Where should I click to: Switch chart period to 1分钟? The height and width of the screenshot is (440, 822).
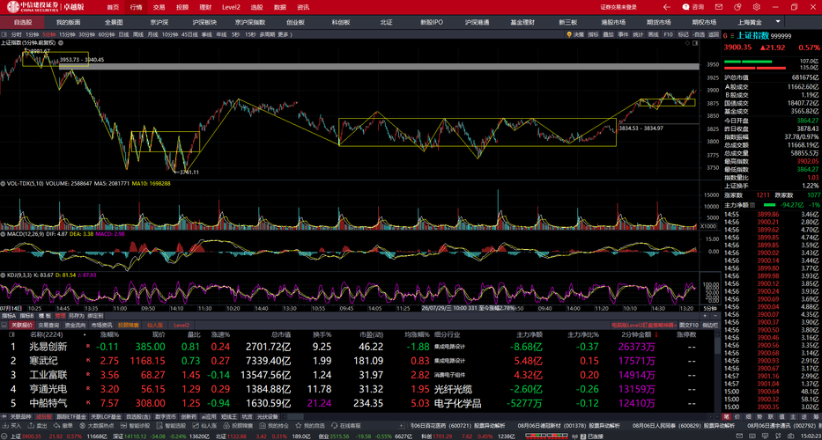point(33,34)
